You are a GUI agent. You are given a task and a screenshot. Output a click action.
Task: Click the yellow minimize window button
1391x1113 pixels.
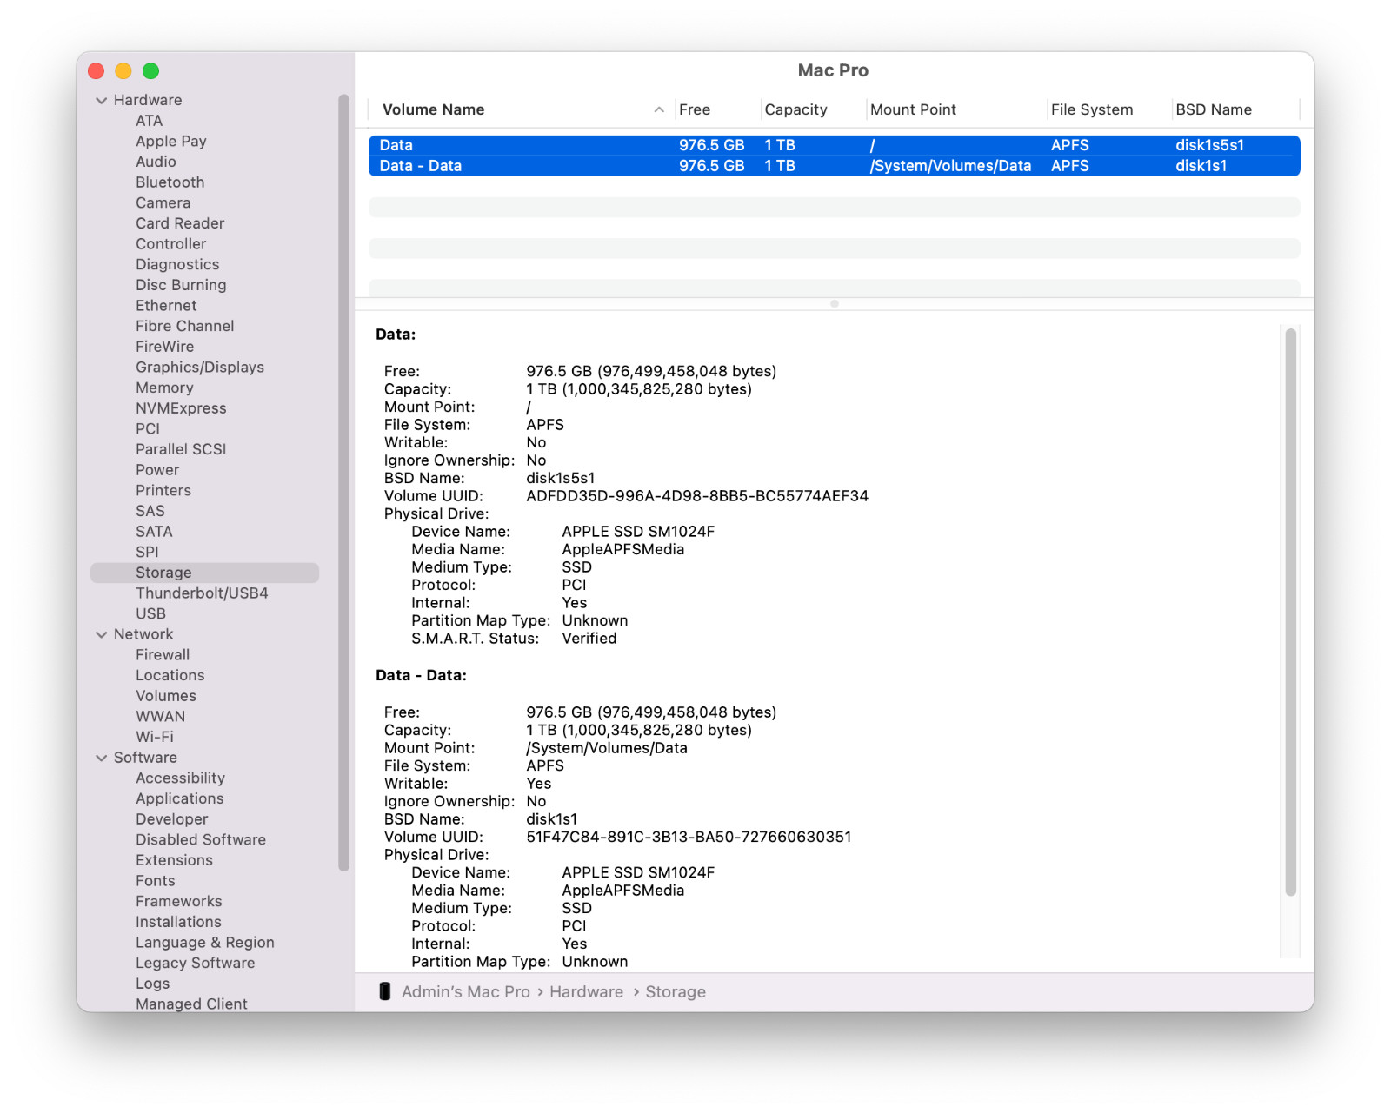coord(123,71)
